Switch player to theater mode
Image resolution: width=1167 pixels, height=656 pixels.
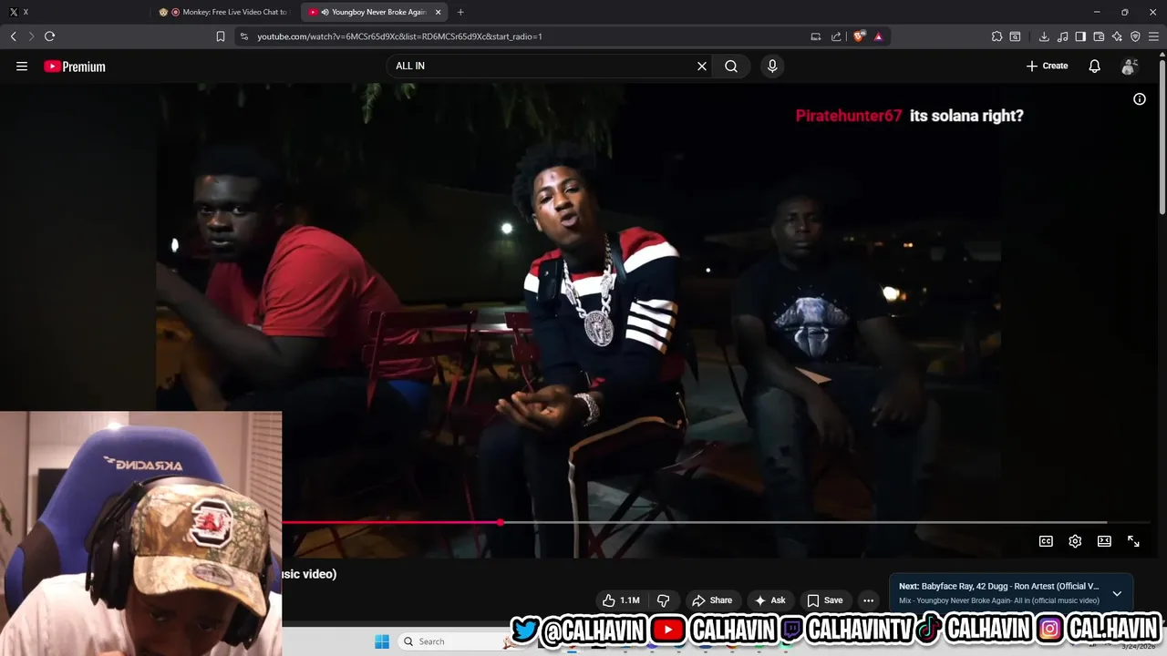(x=1104, y=541)
